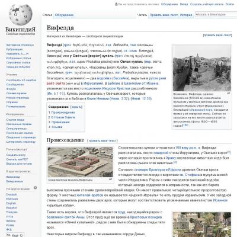Click 'Создать учётную запись' at top
This screenshot has height=237, width=237.
point(207,4)
